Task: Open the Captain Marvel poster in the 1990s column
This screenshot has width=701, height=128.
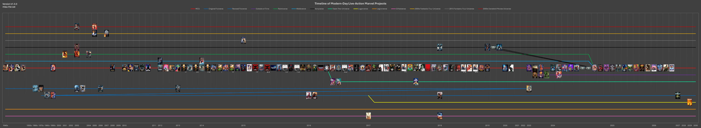Action: point(53,68)
